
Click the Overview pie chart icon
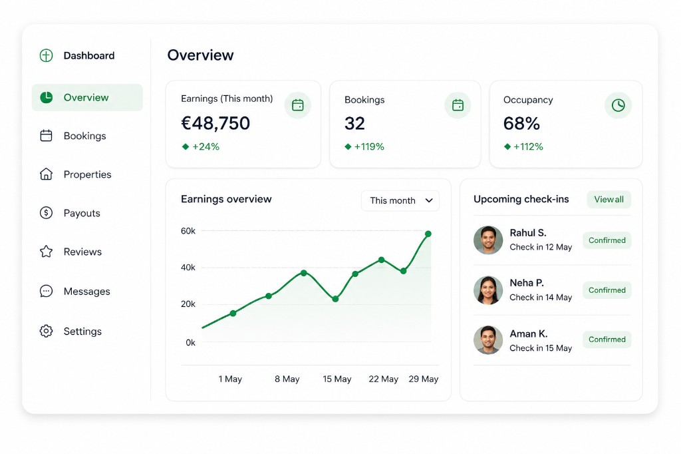click(46, 97)
